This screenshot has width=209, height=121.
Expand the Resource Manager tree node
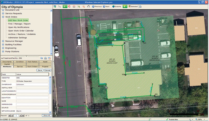pyautogui.click(x=3, y=41)
